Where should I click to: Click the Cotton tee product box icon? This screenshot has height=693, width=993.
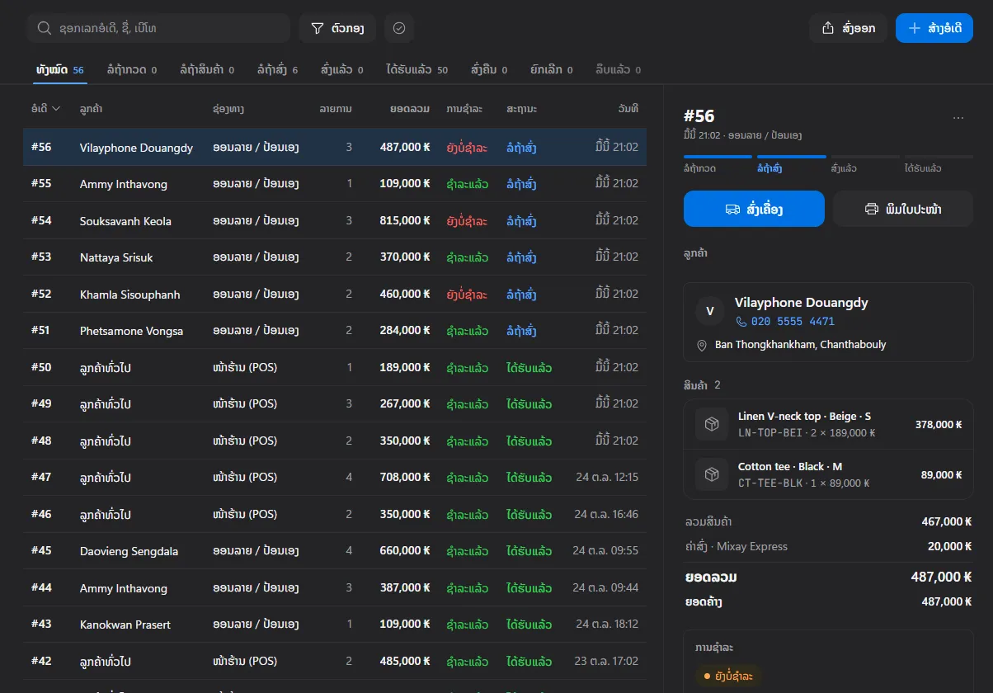click(711, 474)
